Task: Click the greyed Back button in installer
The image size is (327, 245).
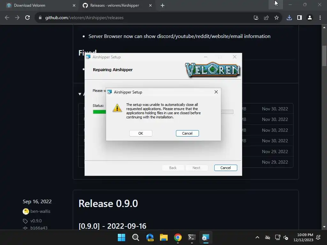Action: tap(173, 168)
